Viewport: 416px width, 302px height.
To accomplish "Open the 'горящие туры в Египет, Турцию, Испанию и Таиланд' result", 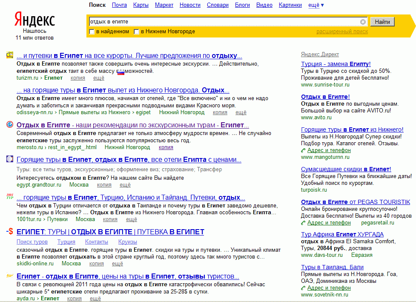I will (x=131, y=198).
